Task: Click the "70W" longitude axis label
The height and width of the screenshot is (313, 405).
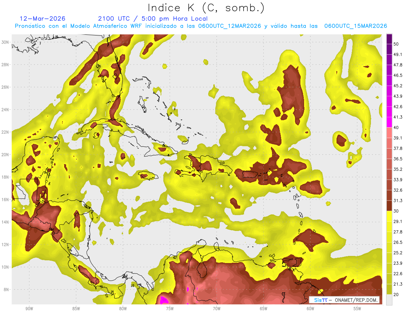Action: [217, 309]
